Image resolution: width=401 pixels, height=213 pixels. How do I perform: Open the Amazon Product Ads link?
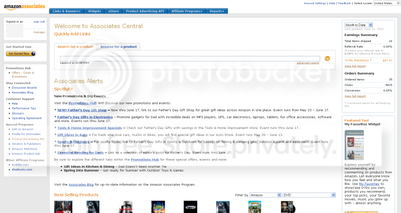pos(26,153)
